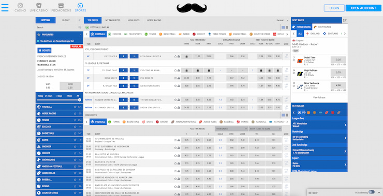Click the OPEN ACCOUNT button

pyautogui.click(x=363, y=8)
